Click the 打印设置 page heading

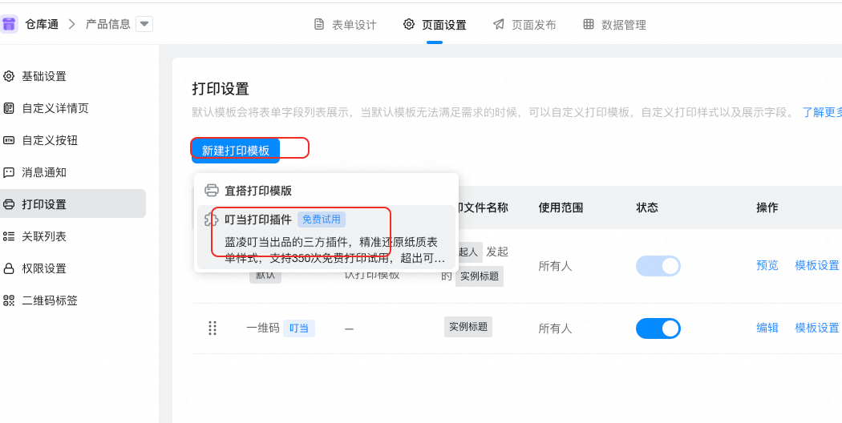[221, 89]
